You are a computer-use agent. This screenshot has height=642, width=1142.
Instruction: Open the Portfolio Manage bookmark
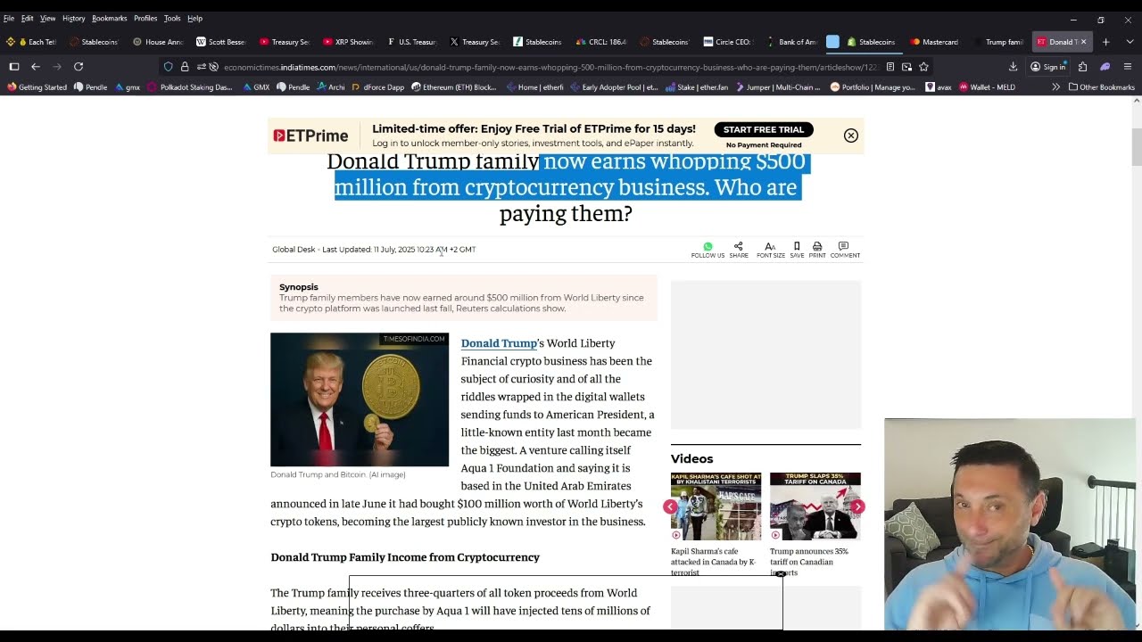pyautogui.click(x=873, y=87)
